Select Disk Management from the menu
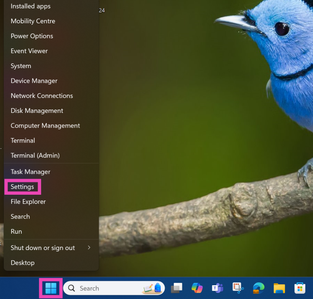The width and height of the screenshot is (313, 299). [x=37, y=110]
